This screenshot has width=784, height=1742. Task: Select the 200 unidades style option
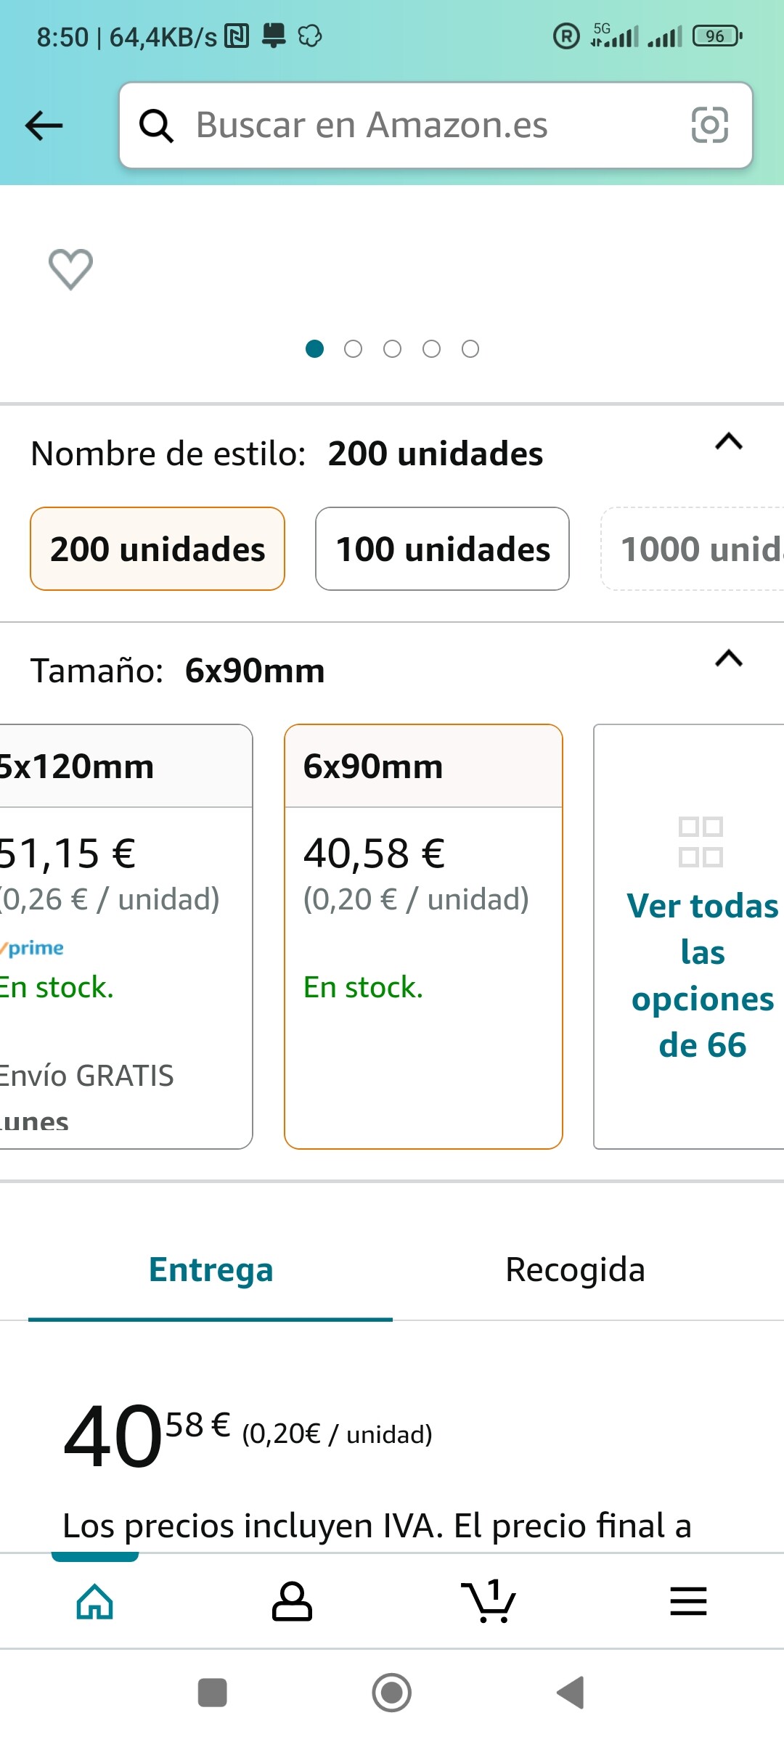pos(158,549)
